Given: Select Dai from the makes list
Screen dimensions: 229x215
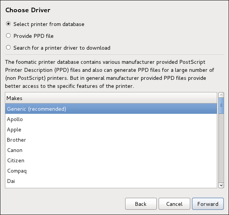Looking at the screenshot, I should 111,181.
